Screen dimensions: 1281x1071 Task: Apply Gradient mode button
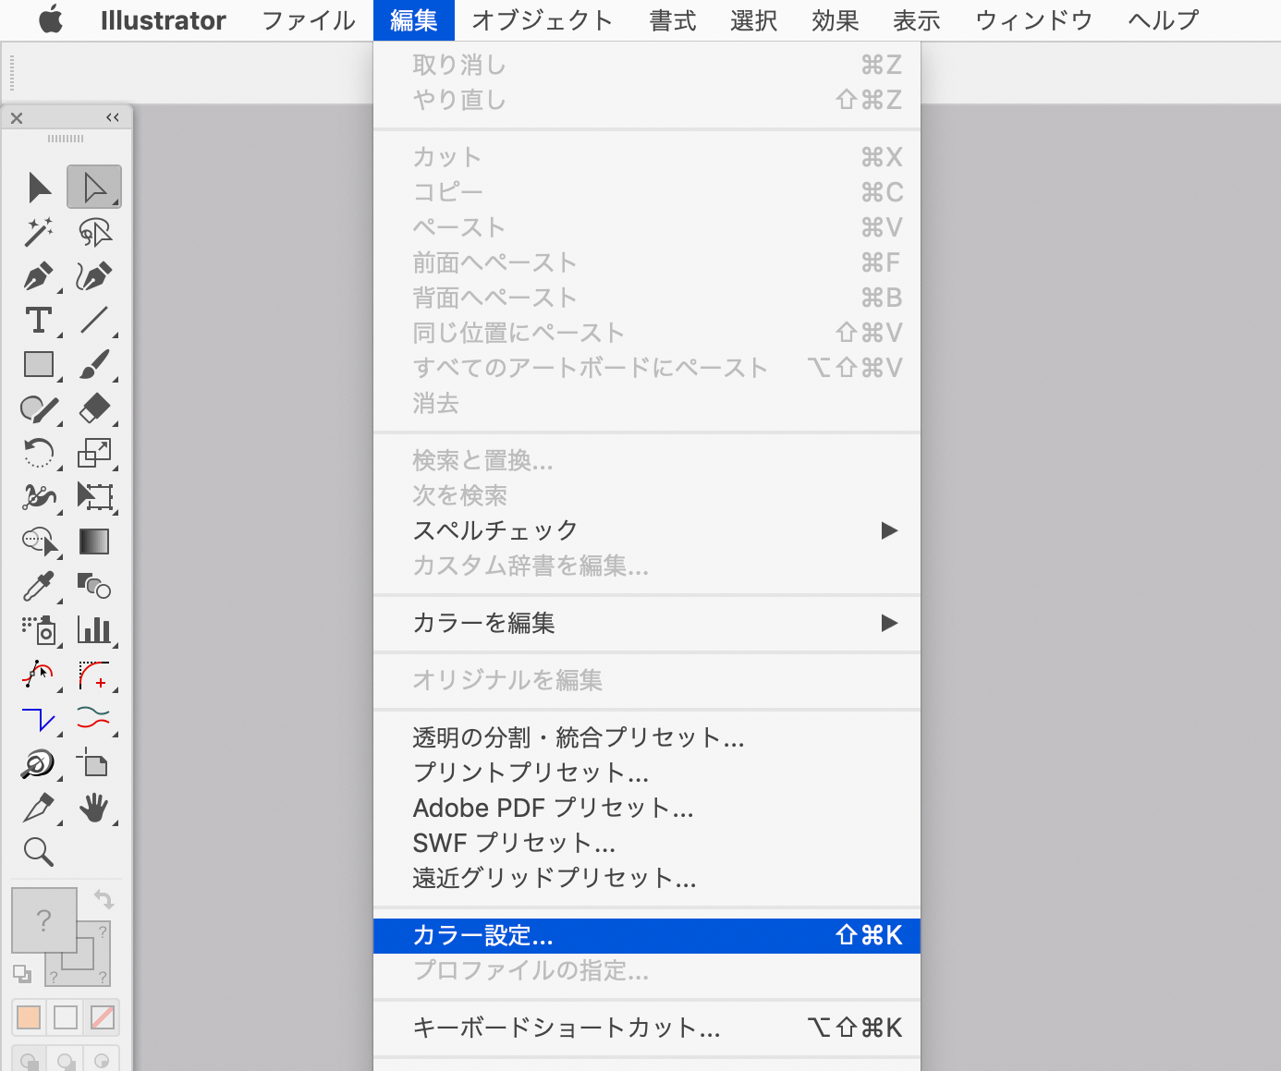click(x=66, y=1017)
